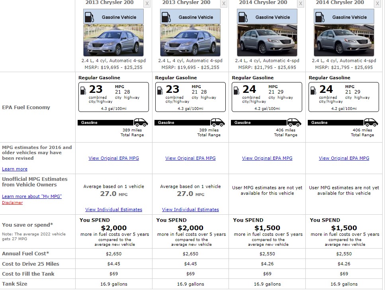385x290 pixels.
Task: Click fourth column's MSRP $21,795 - $25,695
Action: click(x=344, y=67)
